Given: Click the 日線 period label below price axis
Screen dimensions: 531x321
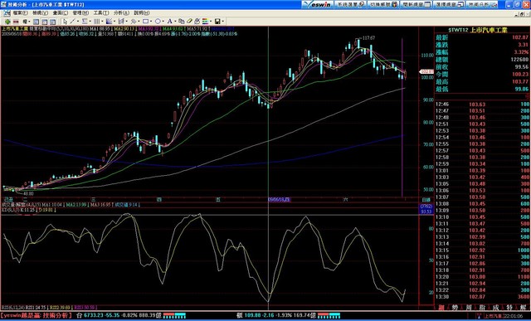Looking at the screenshot, I should tap(426, 200).
